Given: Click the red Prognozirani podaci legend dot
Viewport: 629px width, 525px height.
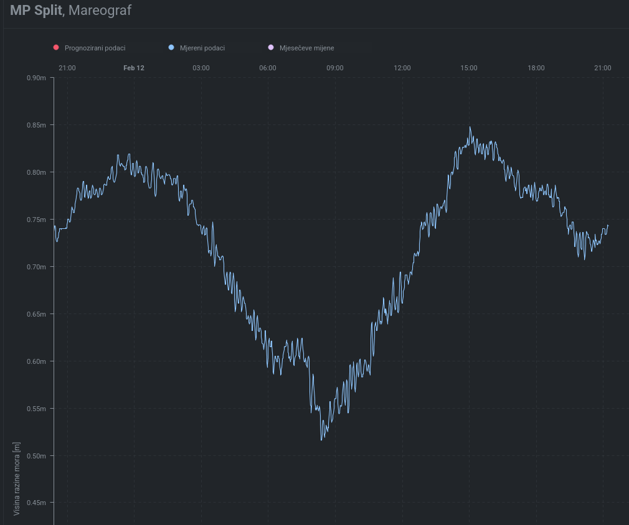Looking at the screenshot, I should click(56, 48).
